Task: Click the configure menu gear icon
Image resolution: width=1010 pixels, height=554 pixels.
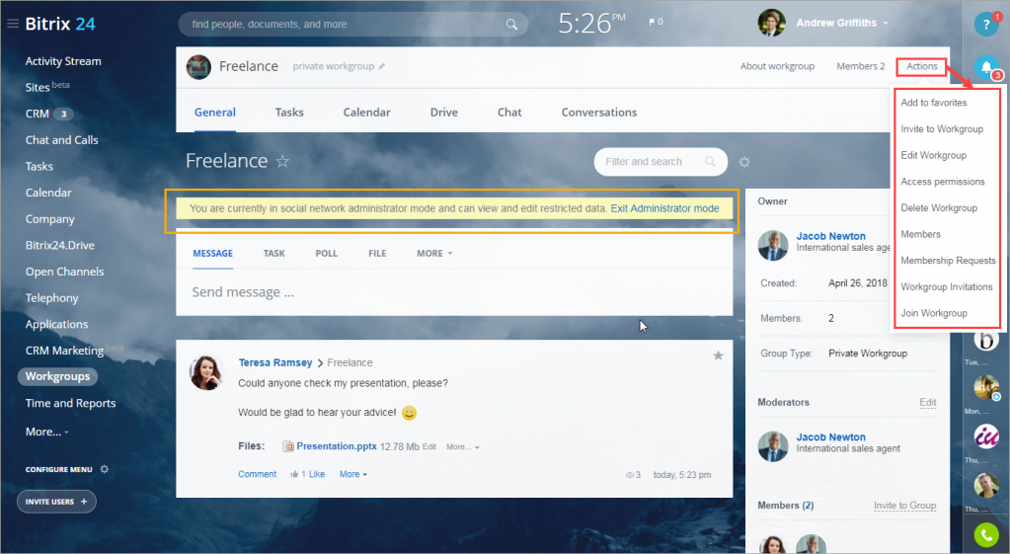Action: (105, 469)
